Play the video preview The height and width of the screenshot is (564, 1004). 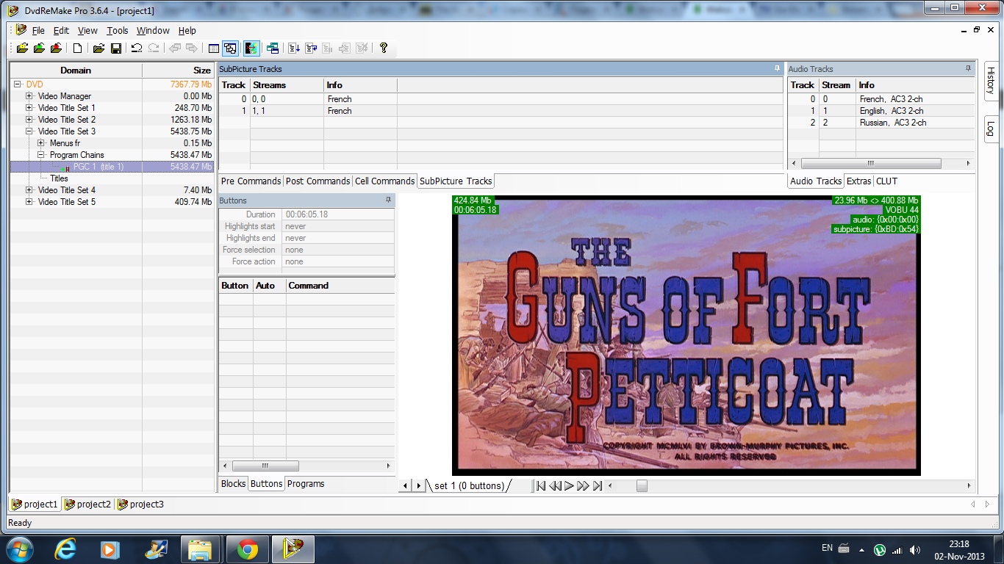tap(569, 485)
